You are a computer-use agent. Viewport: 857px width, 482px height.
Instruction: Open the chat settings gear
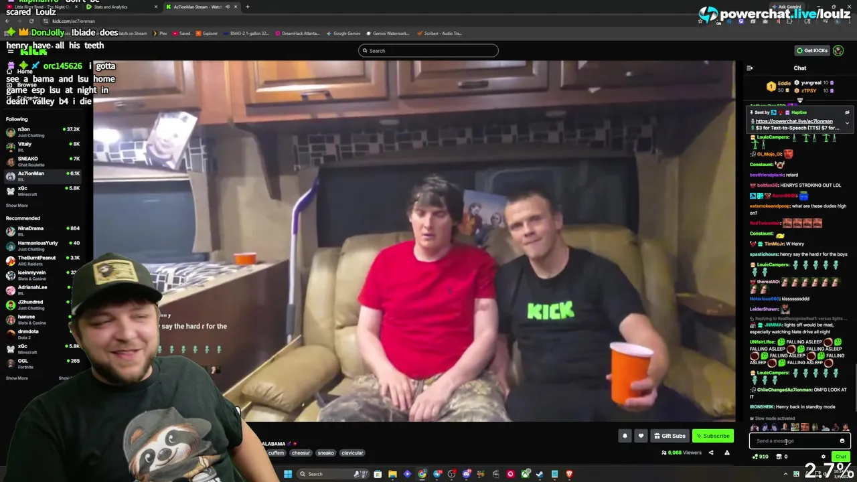[x=824, y=457]
